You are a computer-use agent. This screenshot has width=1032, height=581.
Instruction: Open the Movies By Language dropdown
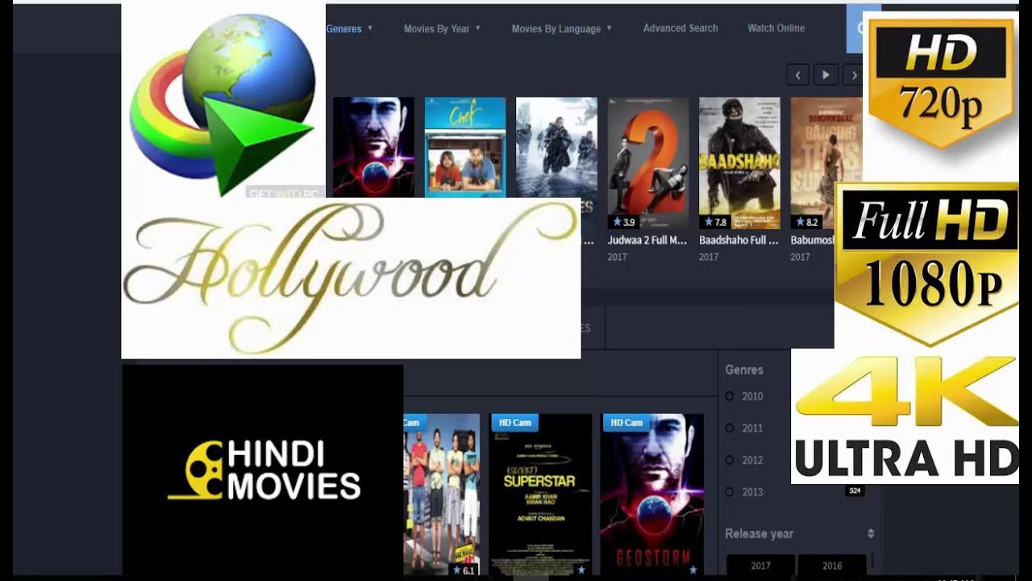pyautogui.click(x=561, y=28)
